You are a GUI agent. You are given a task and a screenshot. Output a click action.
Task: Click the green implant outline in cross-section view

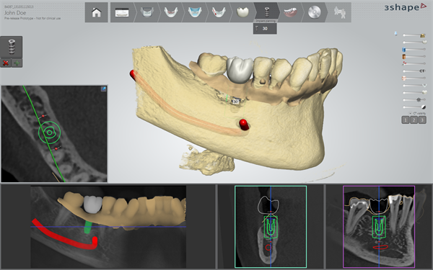(x=271, y=227)
